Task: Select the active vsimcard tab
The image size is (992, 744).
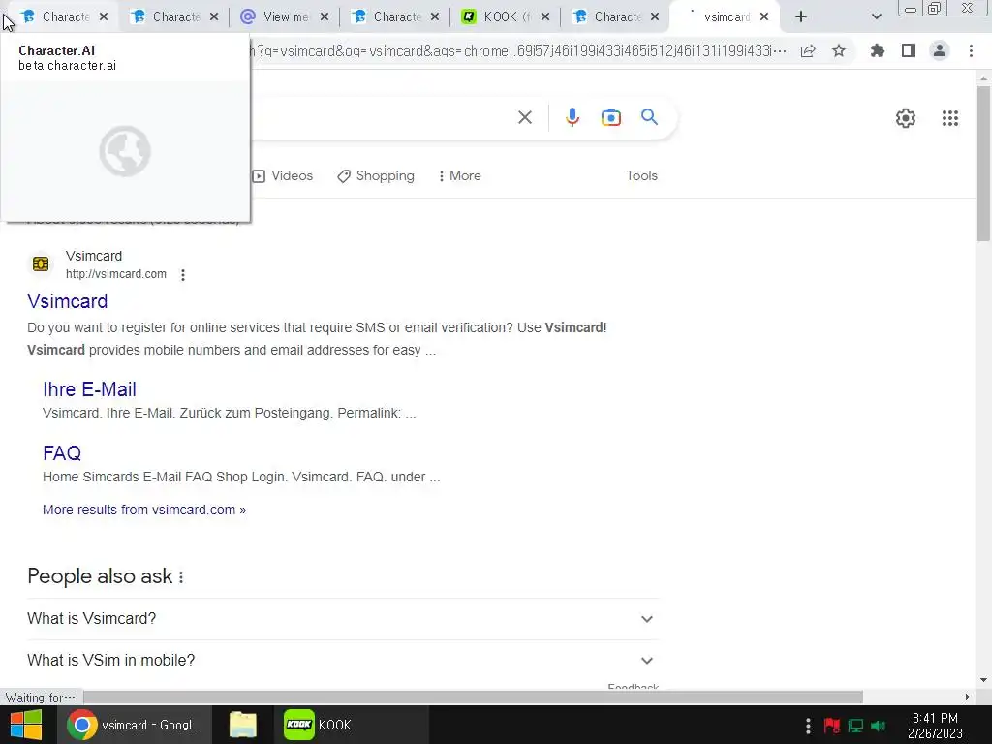Action: [x=725, y=17]
